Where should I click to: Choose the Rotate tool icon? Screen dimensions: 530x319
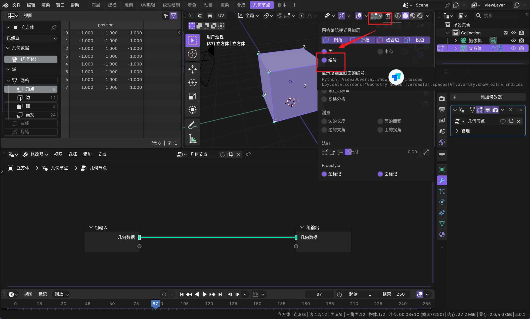(193, 83)
